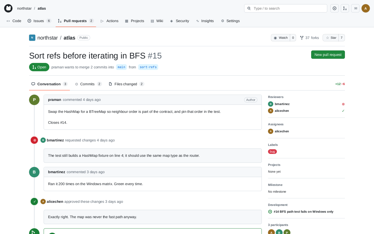Open the main branch link
This screenshot has height=234, width=374.
pyautogui.click(x=121, y=67)
